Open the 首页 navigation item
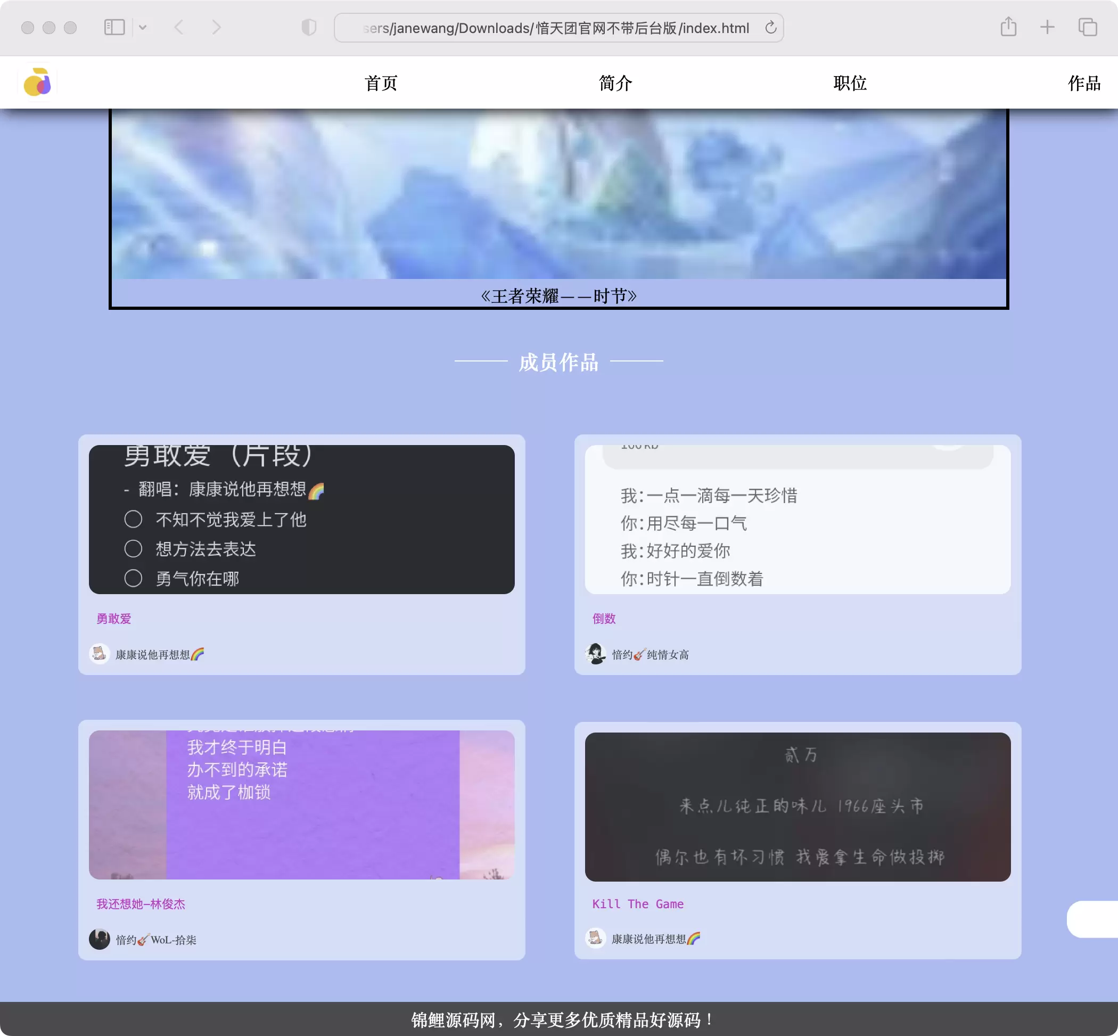Viewport: 1118px width, 1036px height. pyautogui.click(x=381, y=83)
